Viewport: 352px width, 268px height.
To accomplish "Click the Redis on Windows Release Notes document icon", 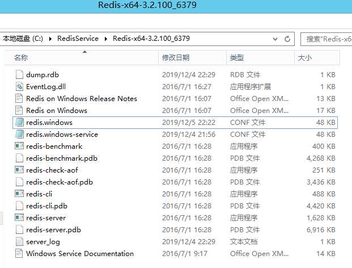I will 19,98.
